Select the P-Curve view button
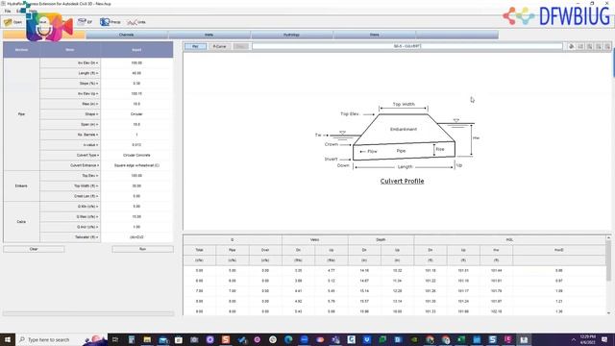This screenshot has width=615, height=346. pyautogui.click(x=219, y=46)
